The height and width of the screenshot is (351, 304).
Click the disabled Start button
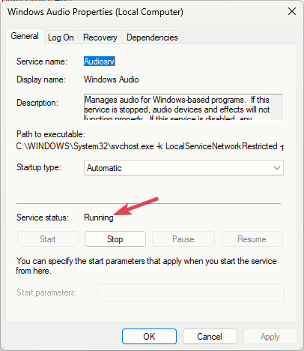[48, 239]
